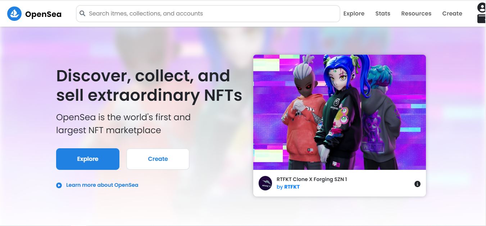Click the circular RTFKT avatar logo
The height and width of the screenshot is (226, 486).
[265, 183]
